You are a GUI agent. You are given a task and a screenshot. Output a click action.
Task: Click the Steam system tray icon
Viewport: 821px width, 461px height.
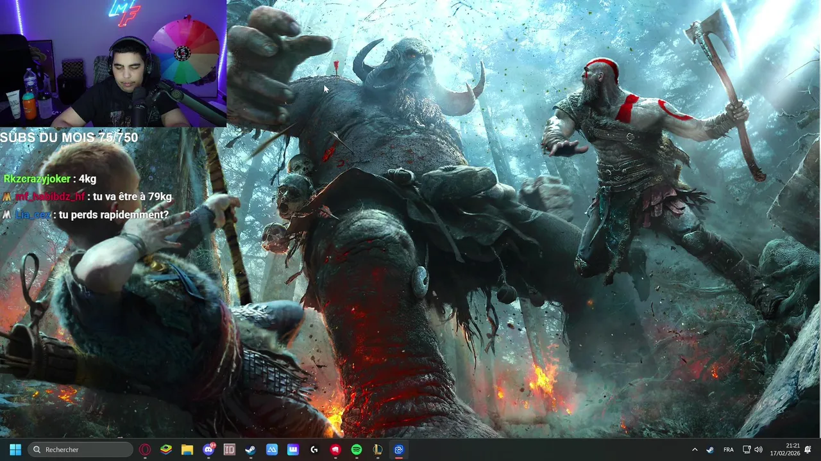click(710, 449)
